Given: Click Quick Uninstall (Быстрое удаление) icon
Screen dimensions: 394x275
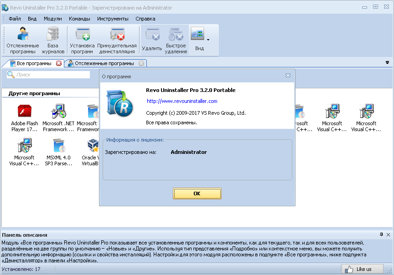Looking at the screenshot, I should pyautogui.click(x=176, y=40).
